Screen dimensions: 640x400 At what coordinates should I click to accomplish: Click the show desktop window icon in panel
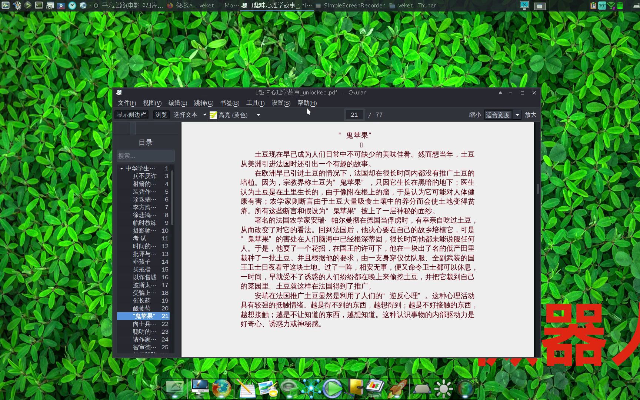coord(540,6)
